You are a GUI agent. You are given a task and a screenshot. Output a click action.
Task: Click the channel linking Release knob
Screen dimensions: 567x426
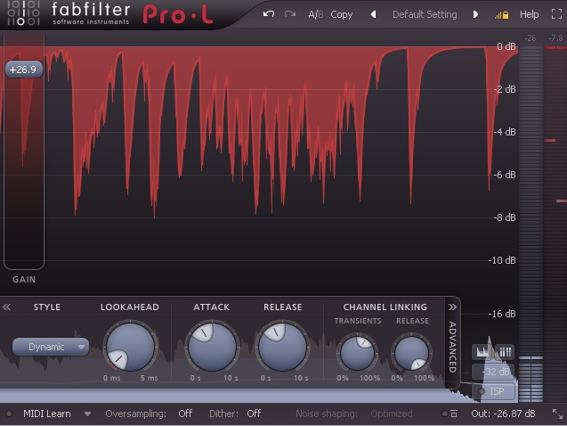pyautogui.click(x=411, y=353)
